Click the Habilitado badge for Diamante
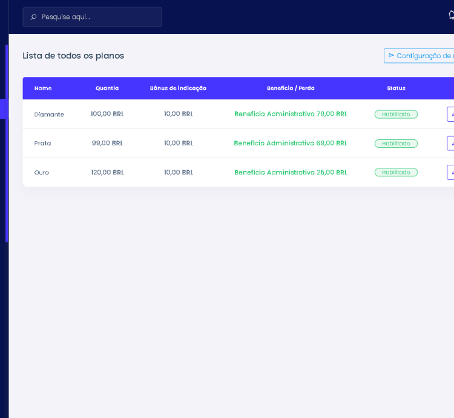 tap(396, 114)
